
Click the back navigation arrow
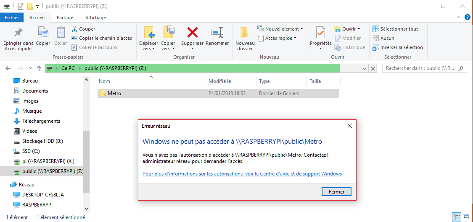click(x=8, y=69)
